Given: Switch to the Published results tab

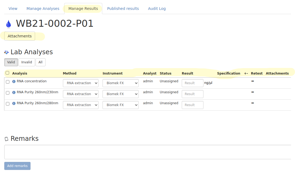Looking at the screenshot, I should point(123,8).
